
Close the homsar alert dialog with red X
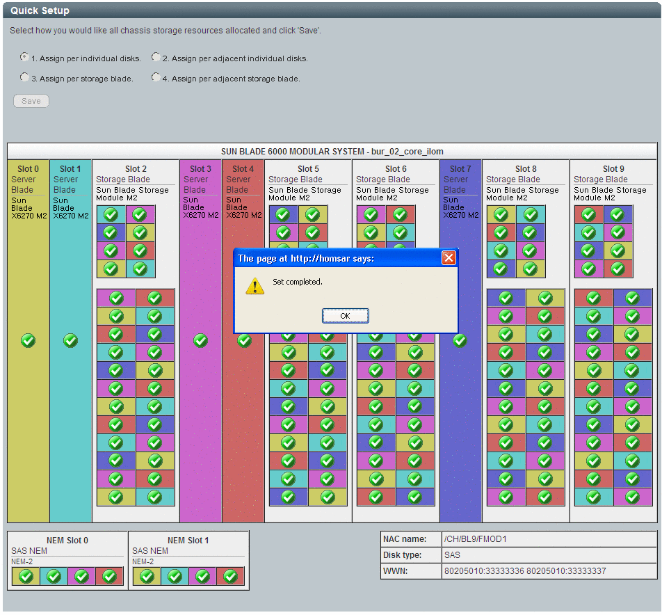pyautogui.click(x=449, y=257)
